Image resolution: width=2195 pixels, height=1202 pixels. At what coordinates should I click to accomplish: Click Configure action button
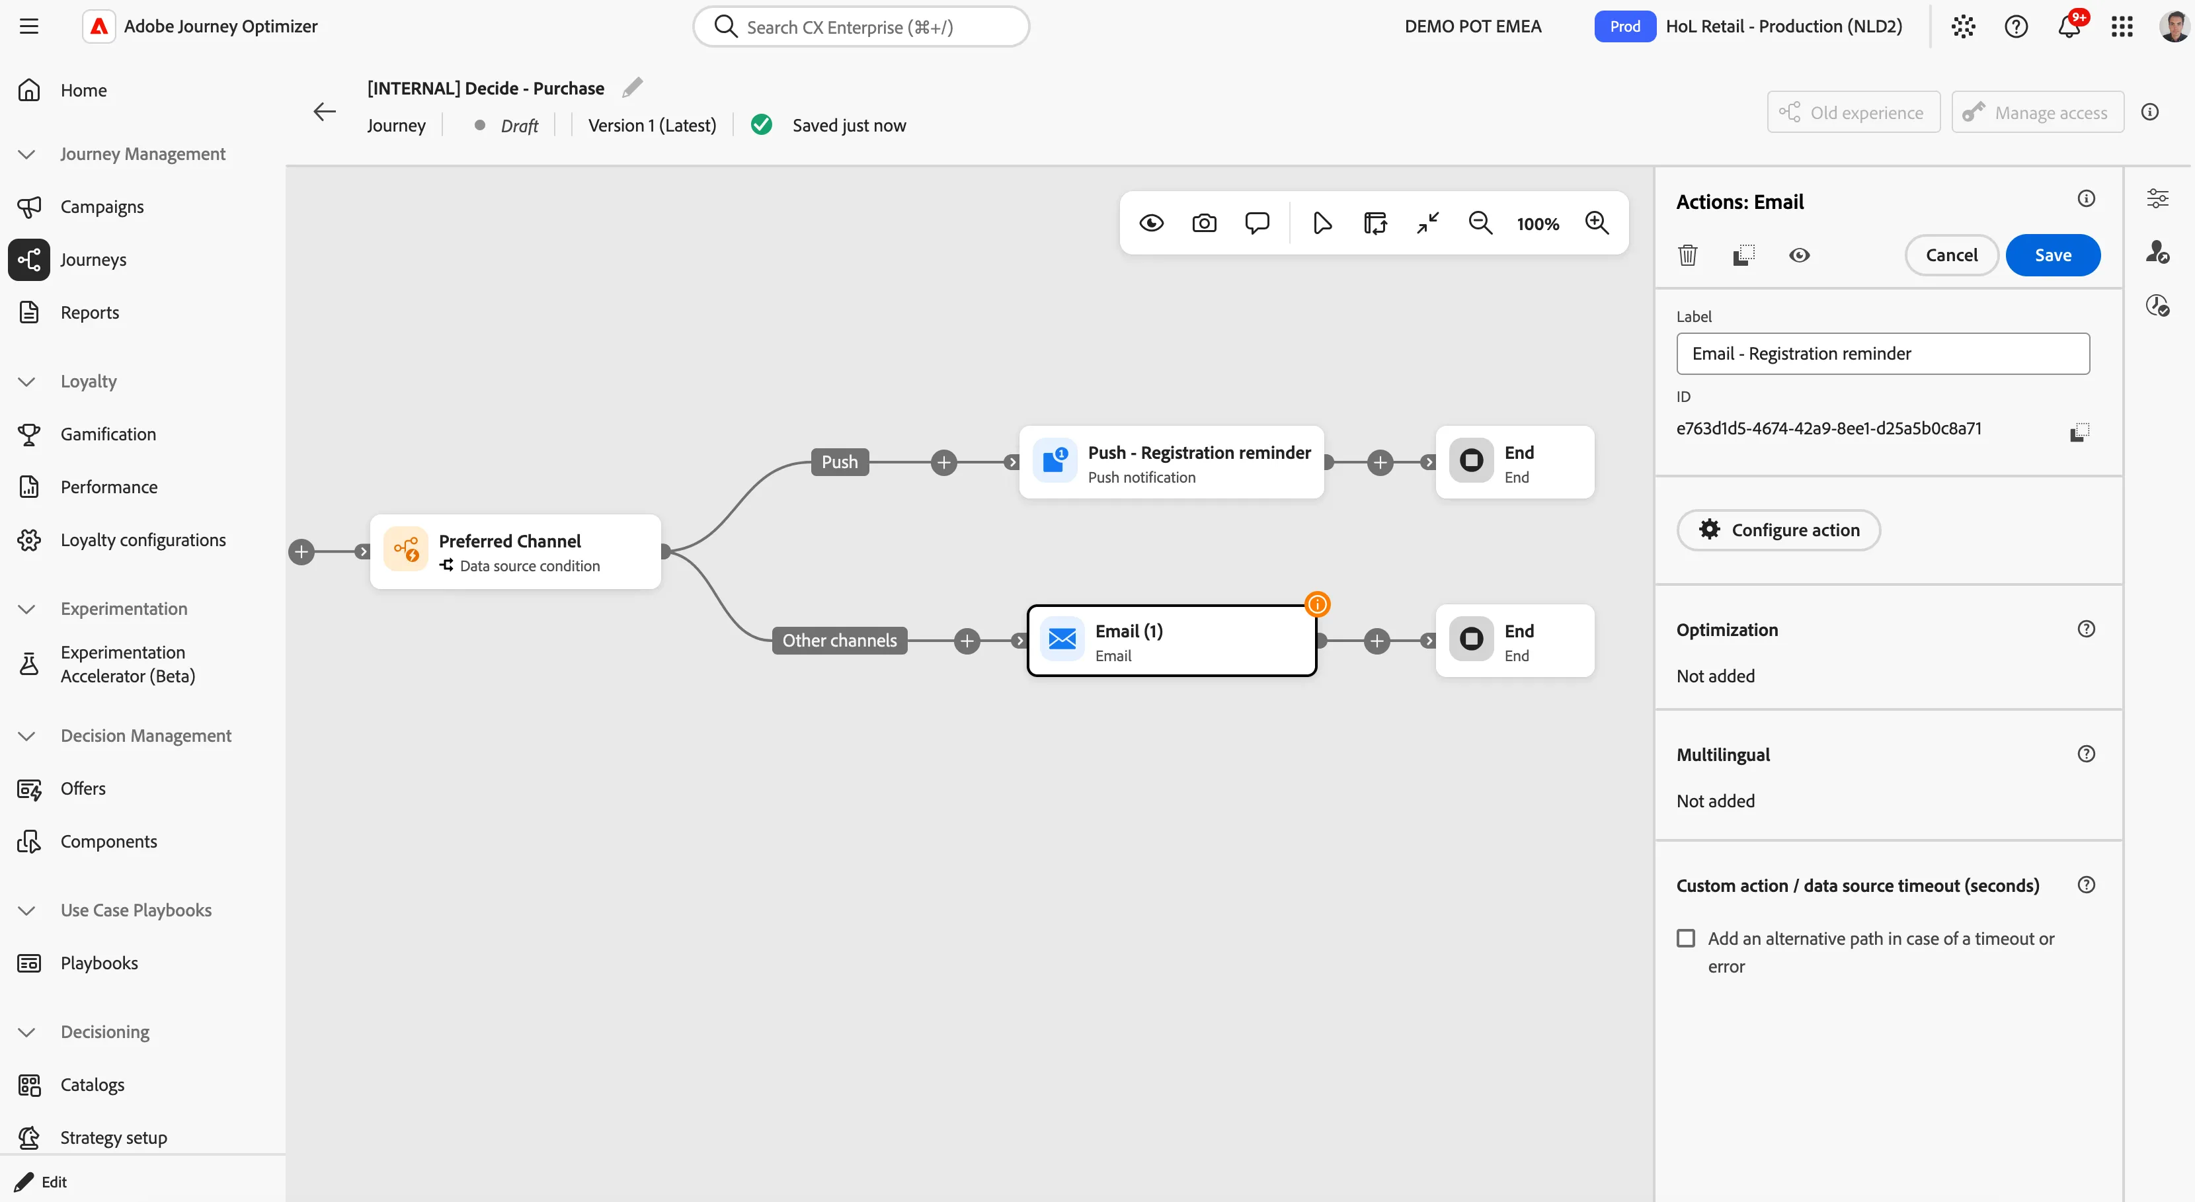[x=1778, y=530]
